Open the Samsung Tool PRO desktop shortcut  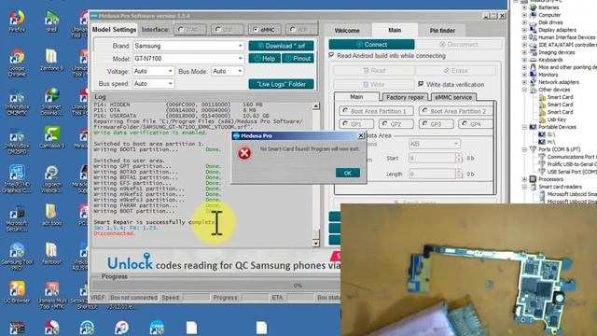coord(17,256)
